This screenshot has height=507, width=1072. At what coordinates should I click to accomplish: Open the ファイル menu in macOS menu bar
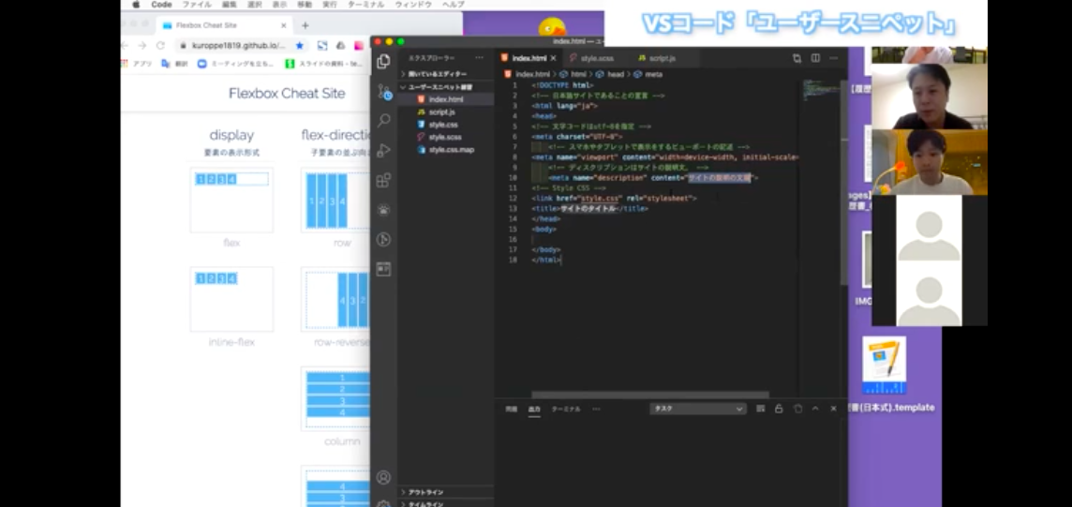[196, 4]
